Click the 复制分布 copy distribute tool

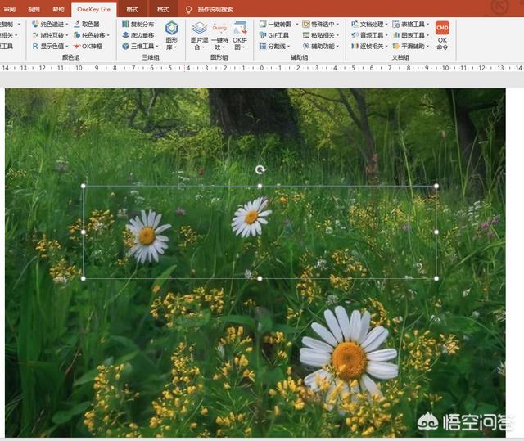pos(138,25)
